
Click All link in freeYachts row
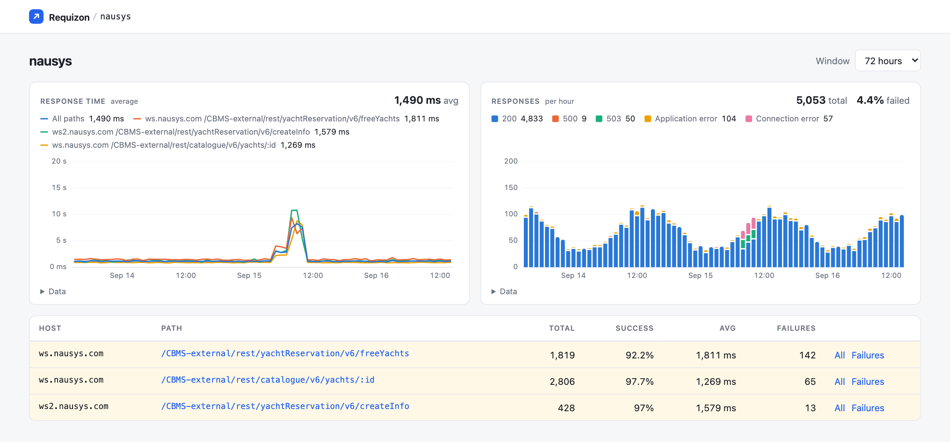point(840,355)
